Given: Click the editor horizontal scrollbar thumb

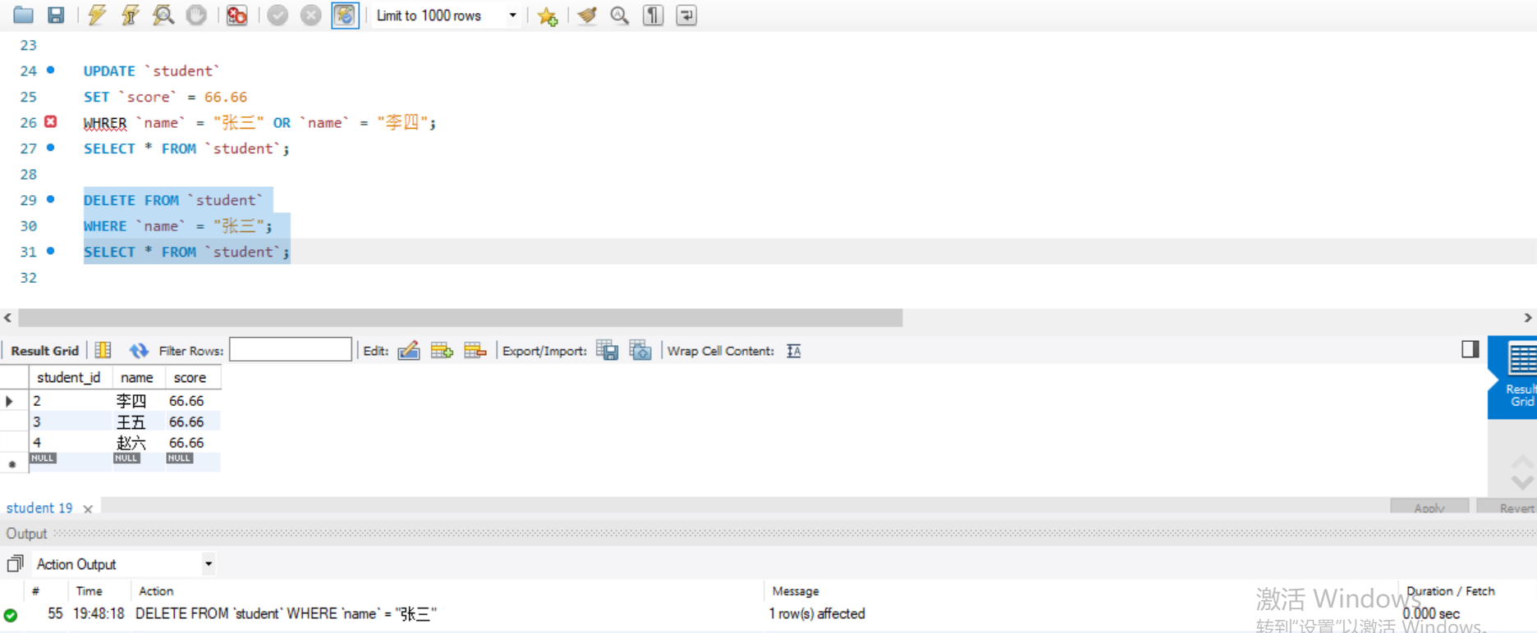Looking at the screenshot, I should tap(461, 318).
